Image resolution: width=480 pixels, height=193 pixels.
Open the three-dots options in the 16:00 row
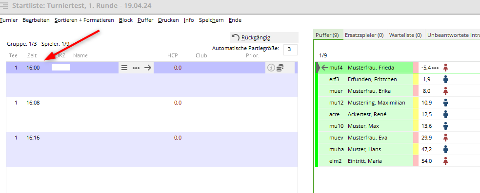point(136,68)
